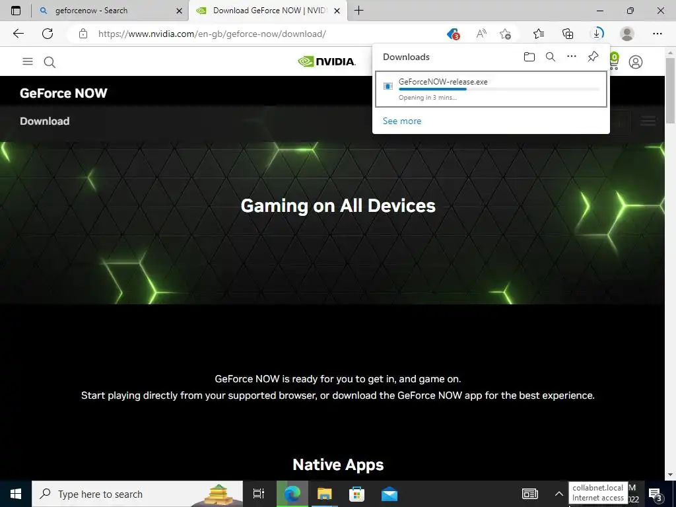Click the GeForce NOW heading link
Image resolution: width=676 pixels, height=507 pixels.
[x=63, y=93]
